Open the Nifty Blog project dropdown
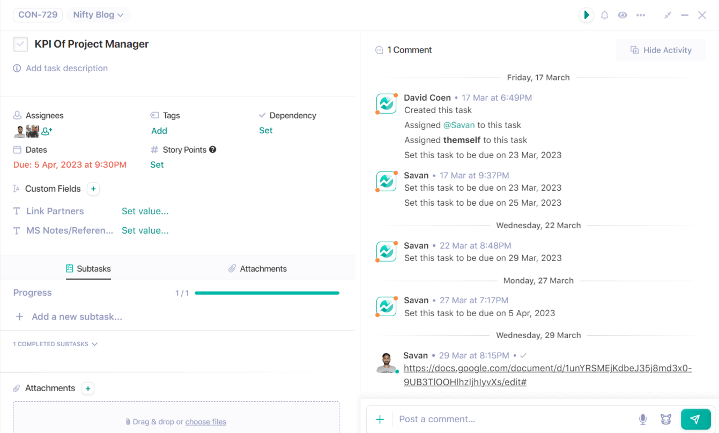719x433 pixels. click(x=98, y=15)
